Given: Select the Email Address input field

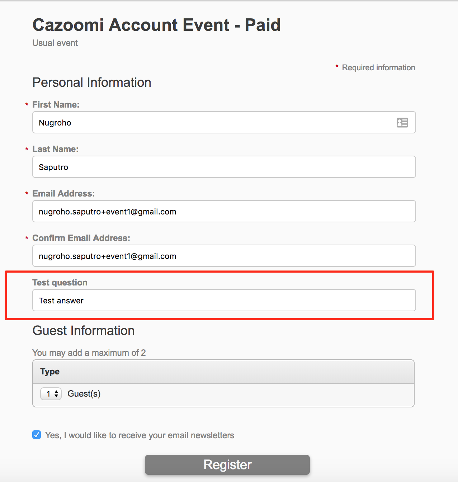Looking at the screenshot, I should [224, 211].
